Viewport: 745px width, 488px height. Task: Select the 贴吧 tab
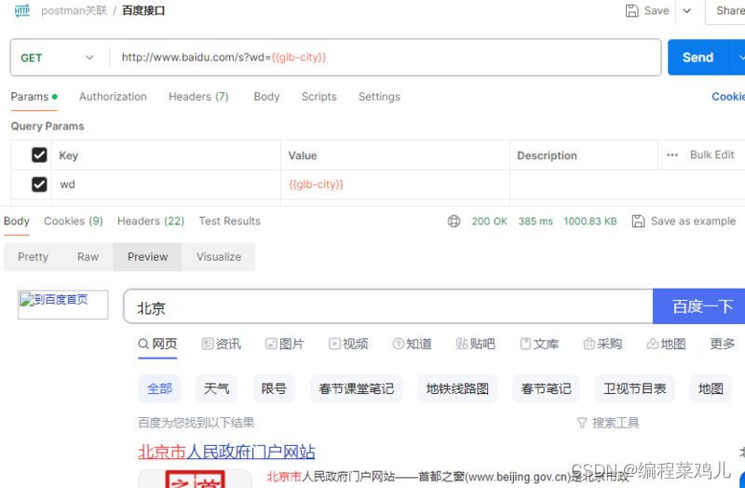pyautogui.click(x=475, y=344)
